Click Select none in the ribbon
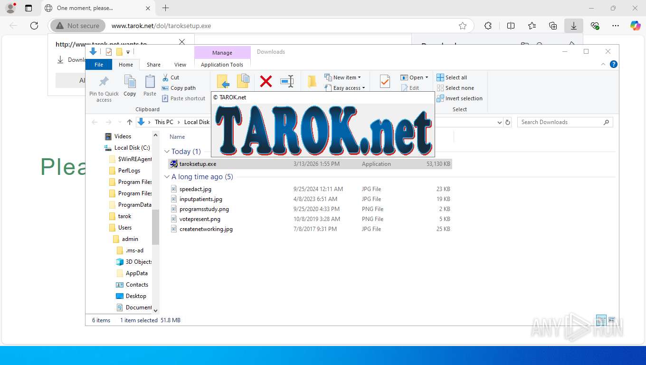Viewport: 646px width, 365px height. click(455, 88)
